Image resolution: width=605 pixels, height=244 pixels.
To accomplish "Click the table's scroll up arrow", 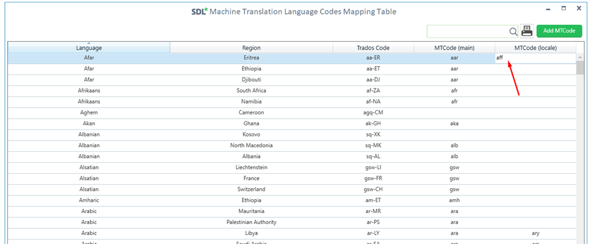I will click(580, 58).
